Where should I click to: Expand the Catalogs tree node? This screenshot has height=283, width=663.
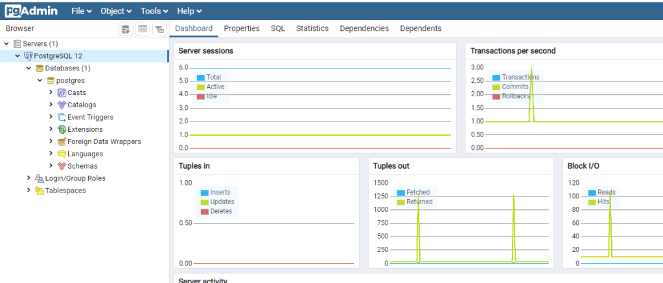[x=51, y=105]
